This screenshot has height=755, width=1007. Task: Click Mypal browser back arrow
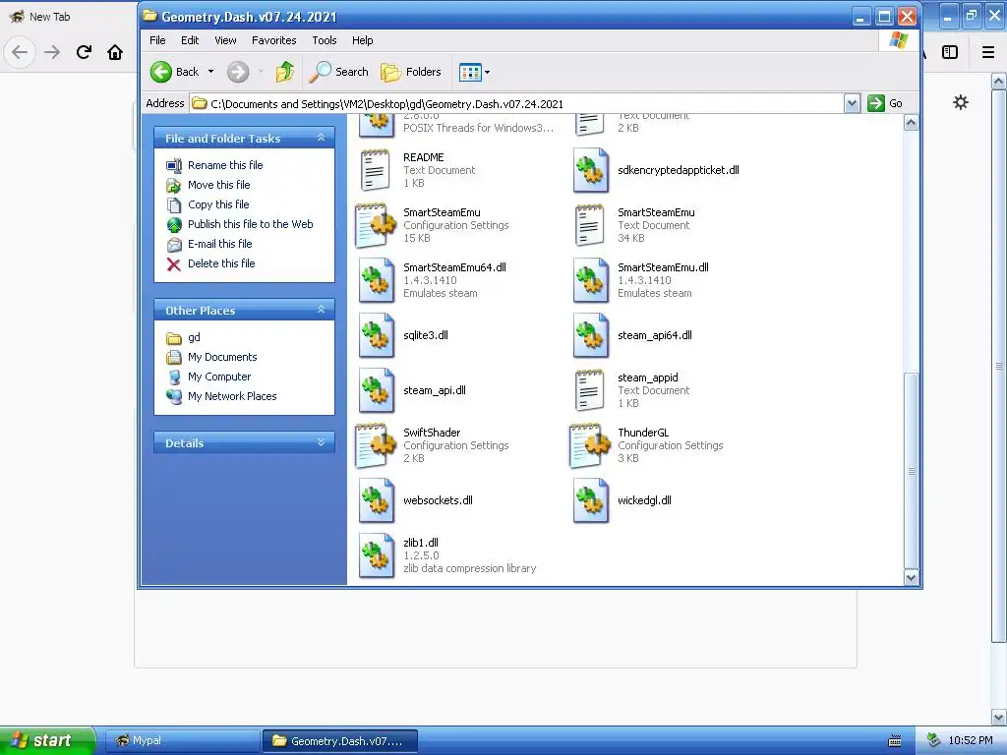(20, 52)
